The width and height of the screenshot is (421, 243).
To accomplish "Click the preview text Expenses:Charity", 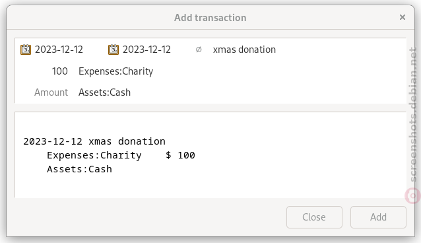I will click(94, 155).
